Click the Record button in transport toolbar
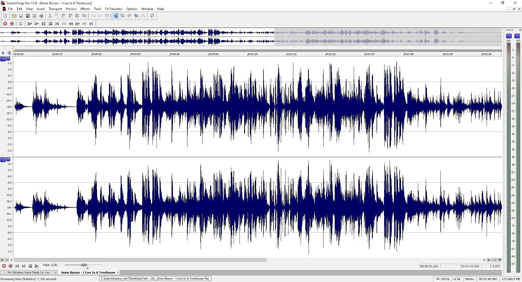The height and width of the screenshot is (282, 522). (x=5, y=24)
